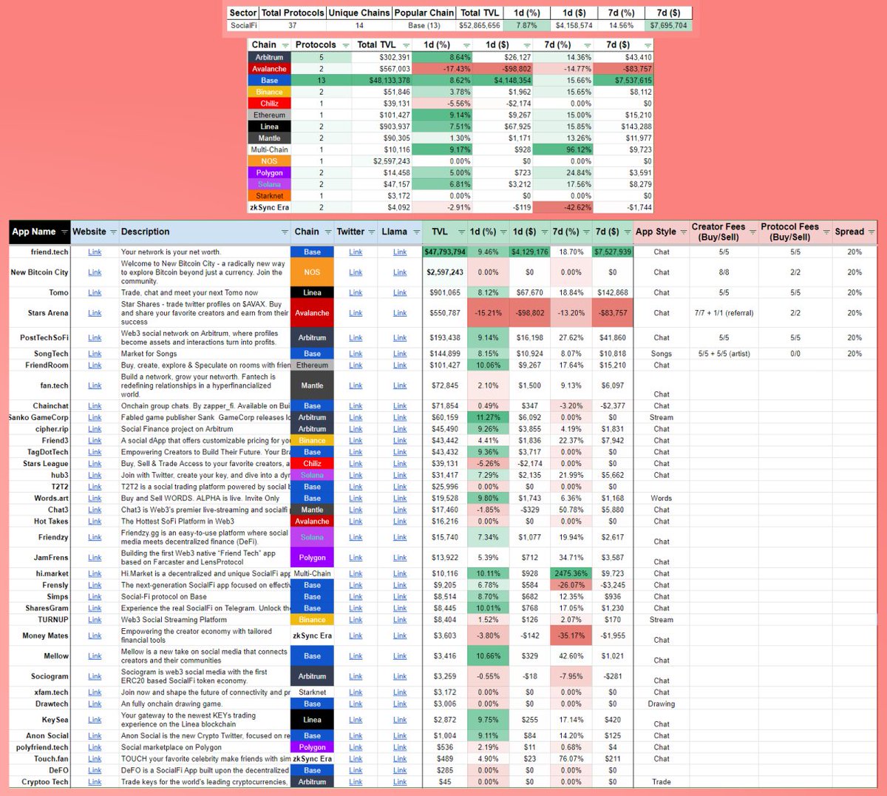
Task: Select the Stars Arena -15.21% cell
Action: 487,313
